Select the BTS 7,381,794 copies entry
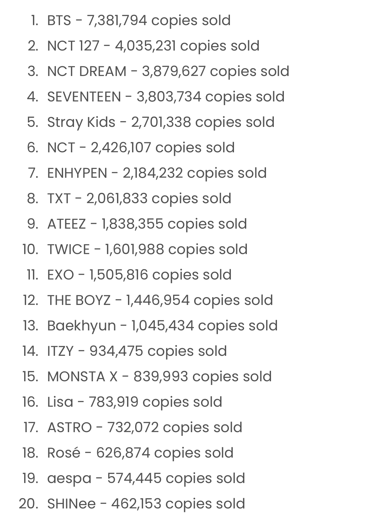 point(139,21)
